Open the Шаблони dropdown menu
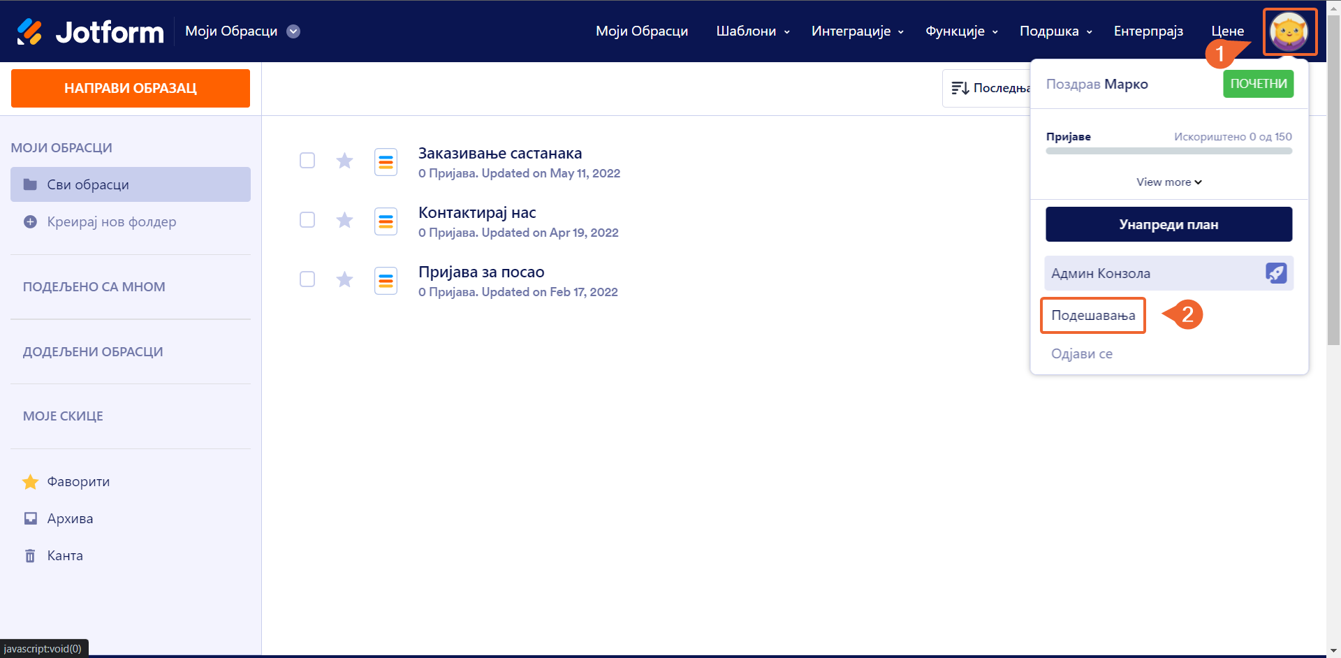 click(753, 31)
